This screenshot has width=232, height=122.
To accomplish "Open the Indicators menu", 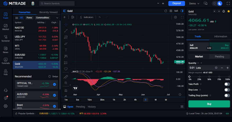I will tap(87, 17).
